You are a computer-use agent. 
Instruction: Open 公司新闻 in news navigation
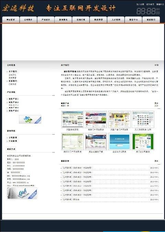(x=13, y=138)
